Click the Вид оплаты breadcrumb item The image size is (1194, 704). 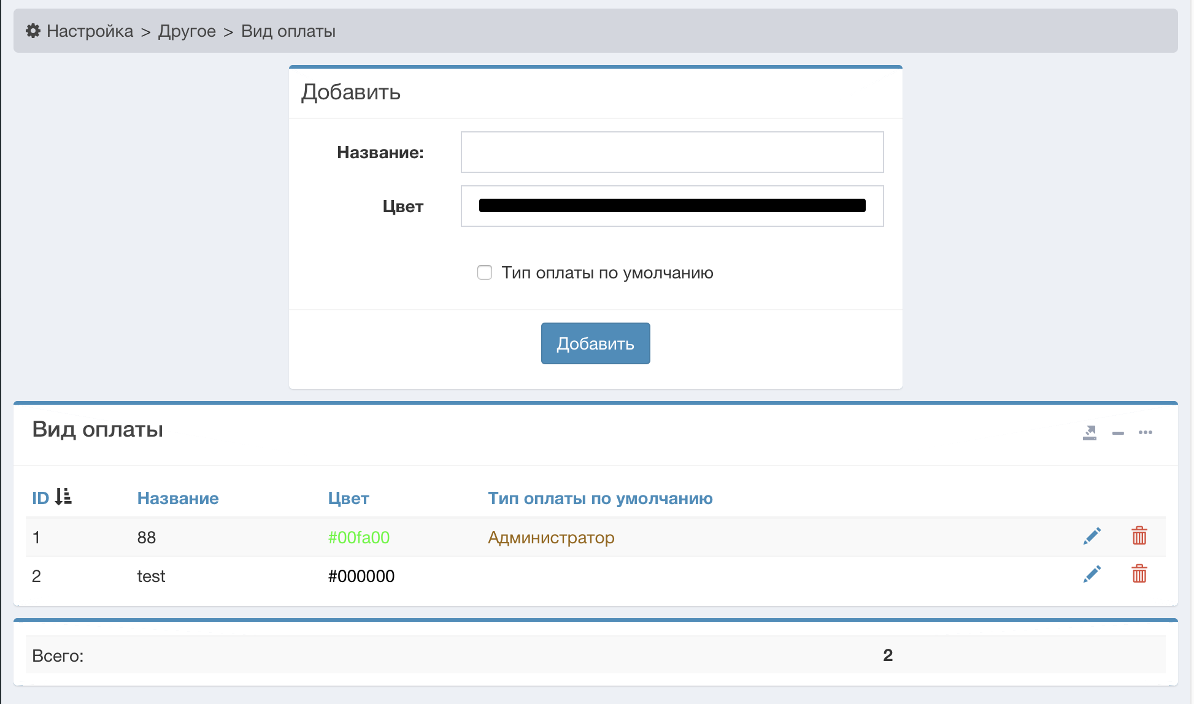pos(288,31)
